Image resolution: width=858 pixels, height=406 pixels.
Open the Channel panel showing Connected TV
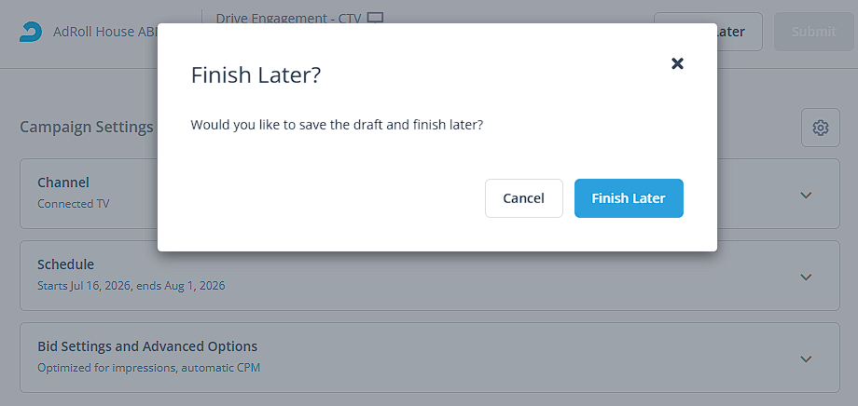[x=430, y=194]
